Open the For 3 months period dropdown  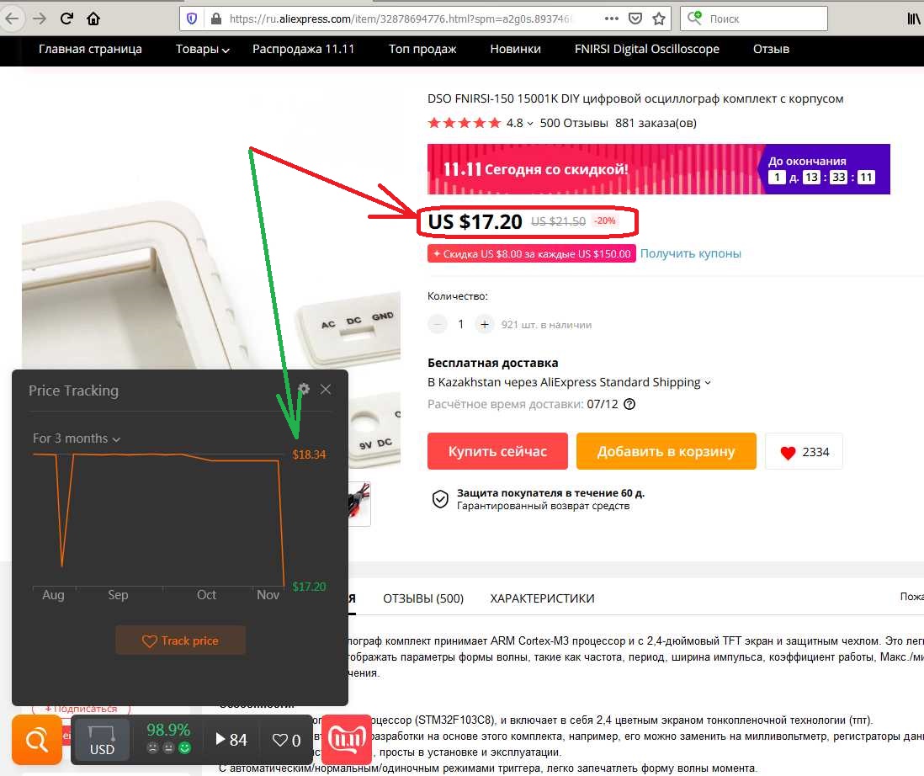[x=76, y=438]
